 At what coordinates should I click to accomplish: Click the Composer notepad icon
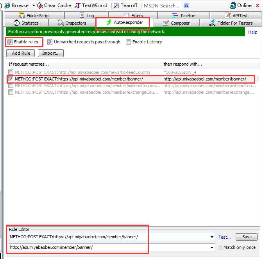(x=166, y=23)
